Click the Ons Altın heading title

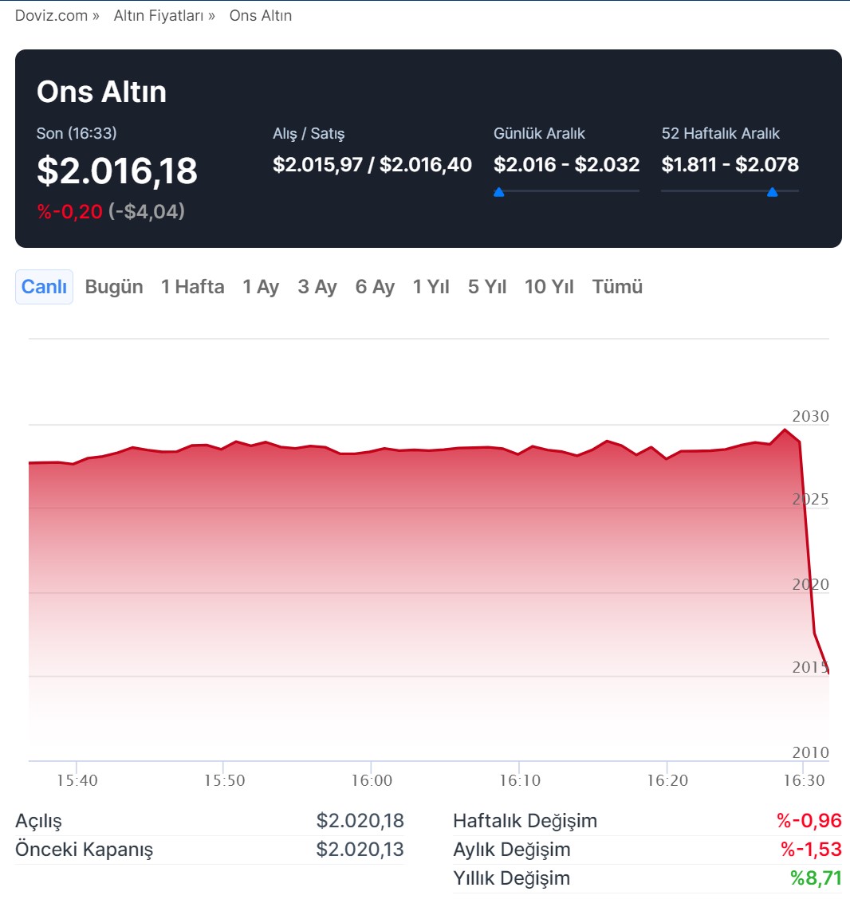(x=101, y=92)
